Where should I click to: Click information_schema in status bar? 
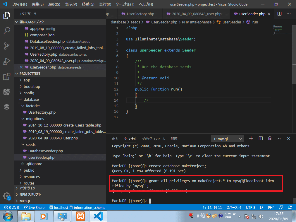click(87, 207)
